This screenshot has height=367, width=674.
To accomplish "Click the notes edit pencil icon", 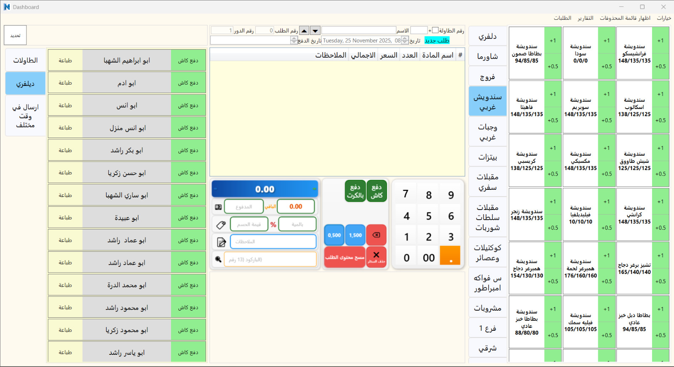I will [x=221, y=242].
